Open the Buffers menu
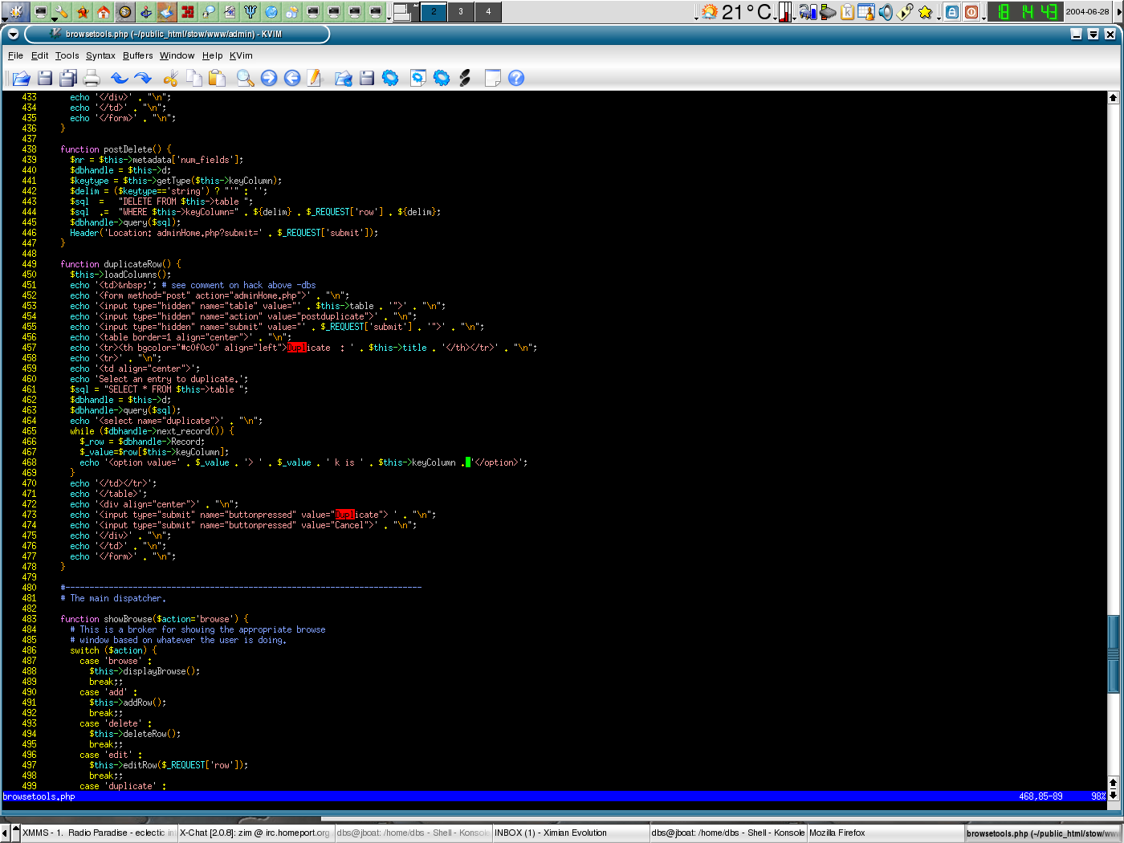The width and height of the screenshot is (1124, 843). 137,55
